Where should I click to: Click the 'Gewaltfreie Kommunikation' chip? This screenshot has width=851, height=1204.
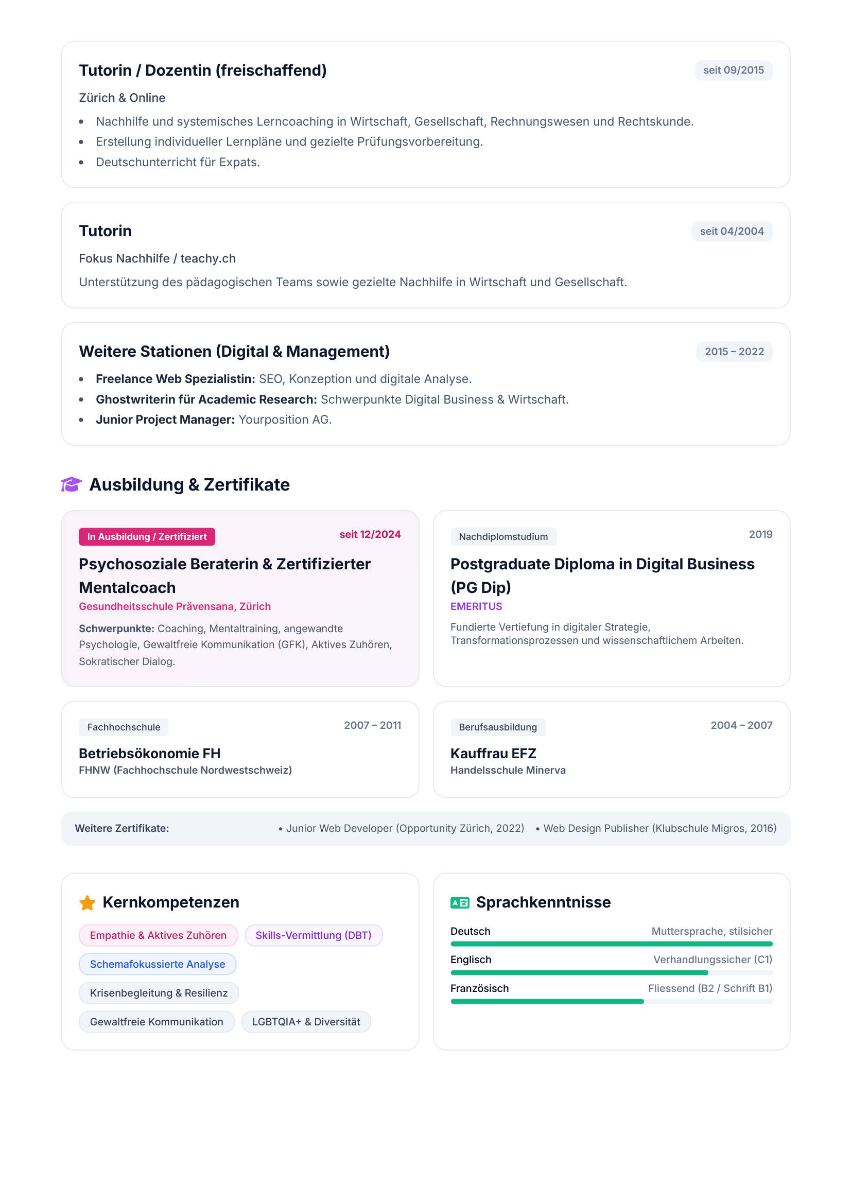157,1021
